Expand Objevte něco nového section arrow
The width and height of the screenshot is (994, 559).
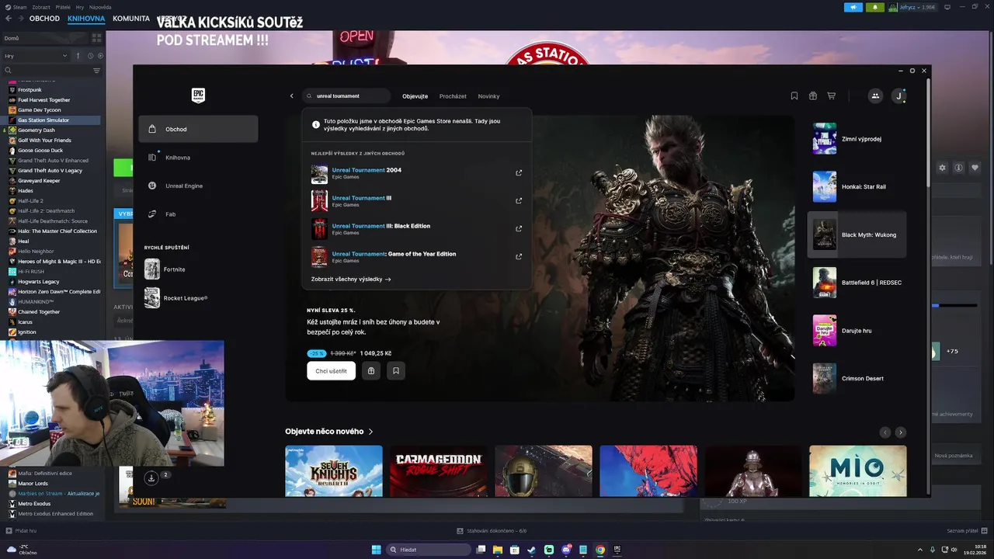(370, 432)
